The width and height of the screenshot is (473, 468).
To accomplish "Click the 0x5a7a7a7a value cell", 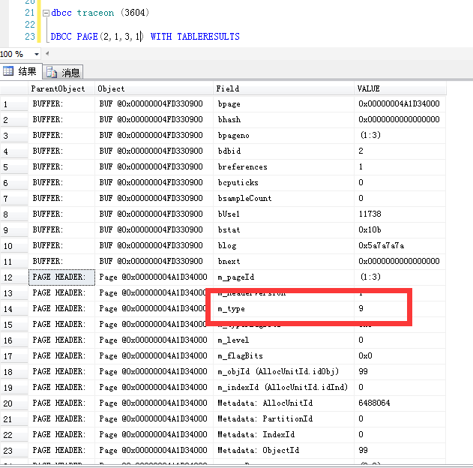I will click(400, 245).
